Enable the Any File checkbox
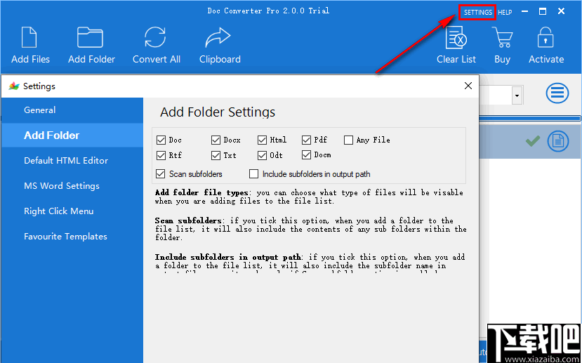The height and width of the screenshot is (363, 582). coord(348,140)
